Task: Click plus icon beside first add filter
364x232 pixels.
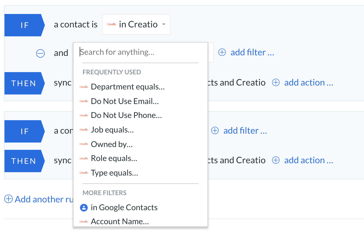Action: 222,52
